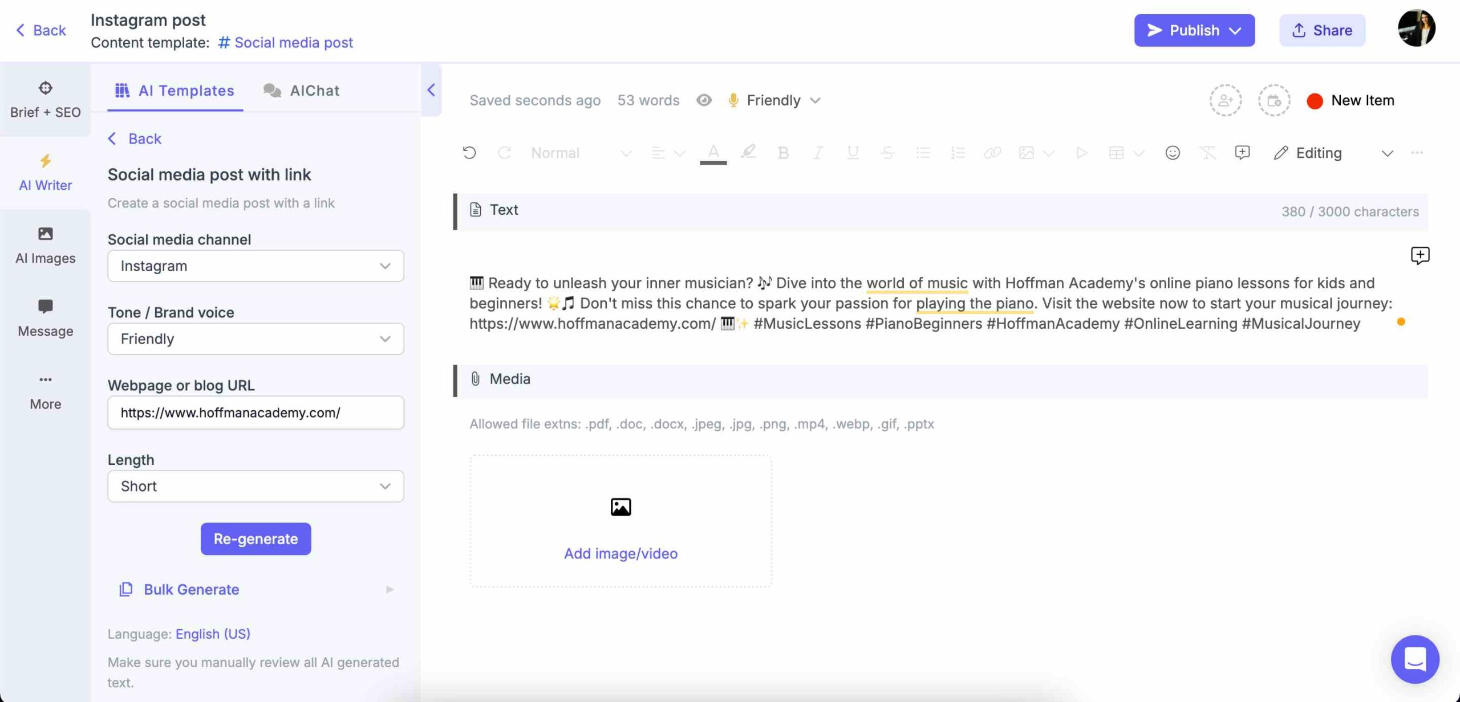
Task: Toggle underline formatting on text
Action: point(852,153)
